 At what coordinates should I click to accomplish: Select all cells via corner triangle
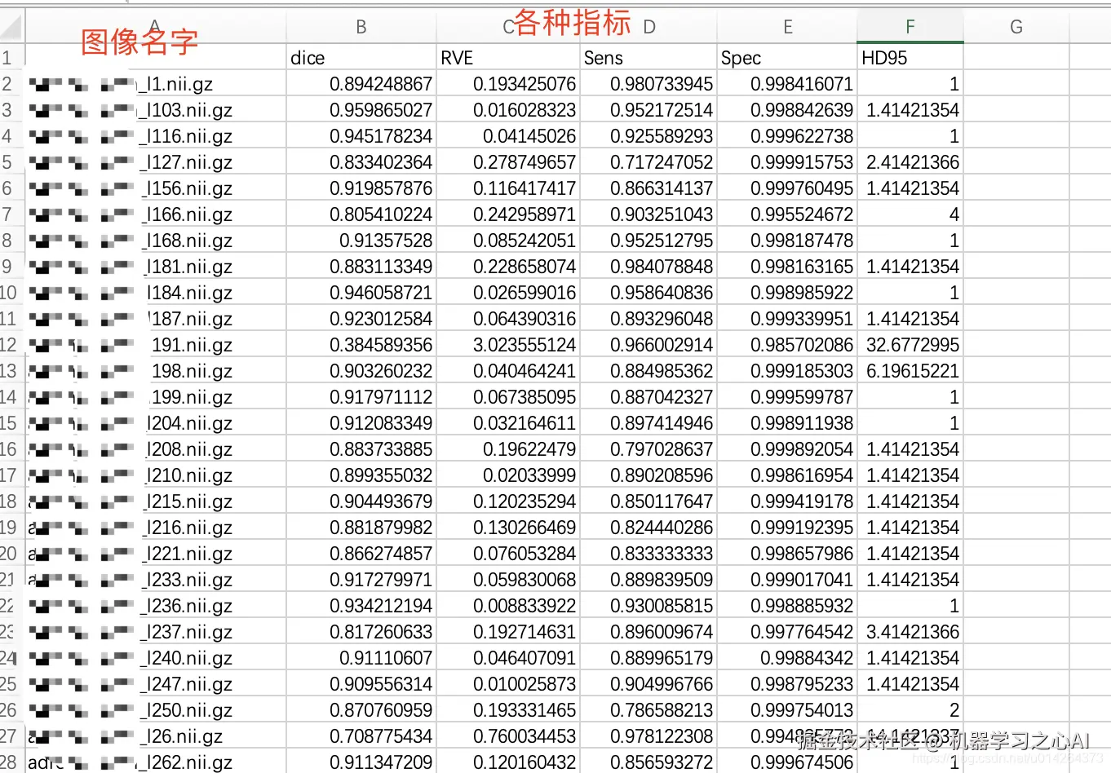tap(11, 28)
